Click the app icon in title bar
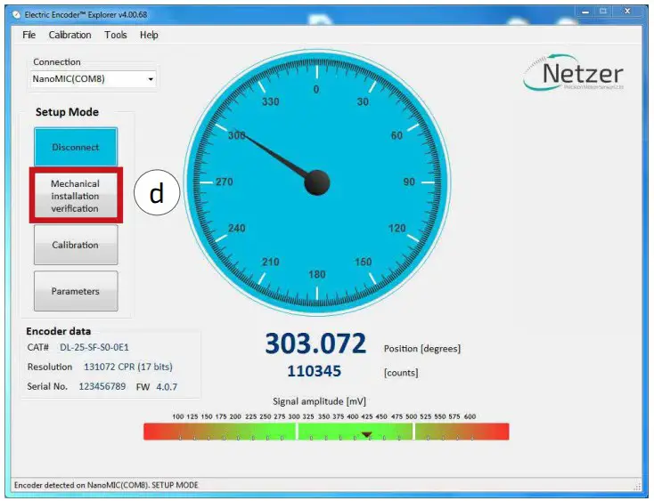Image resolution: width=654 pixels, height=501 pixels. pyautogui.click(x=17, y=15)
